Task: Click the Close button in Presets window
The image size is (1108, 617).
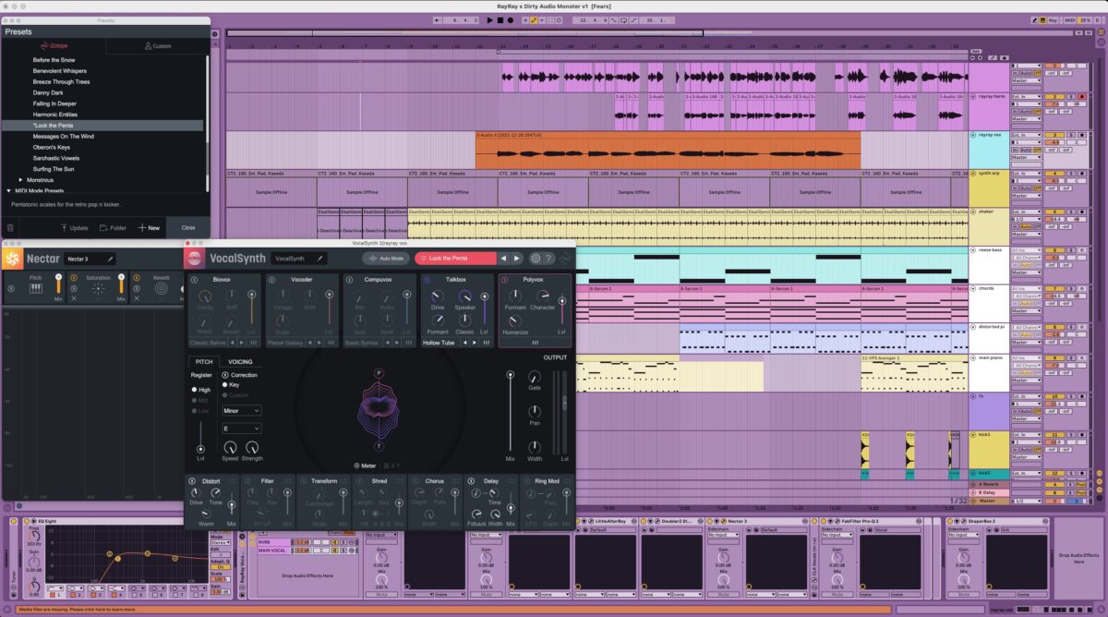Action: point(188,227)
